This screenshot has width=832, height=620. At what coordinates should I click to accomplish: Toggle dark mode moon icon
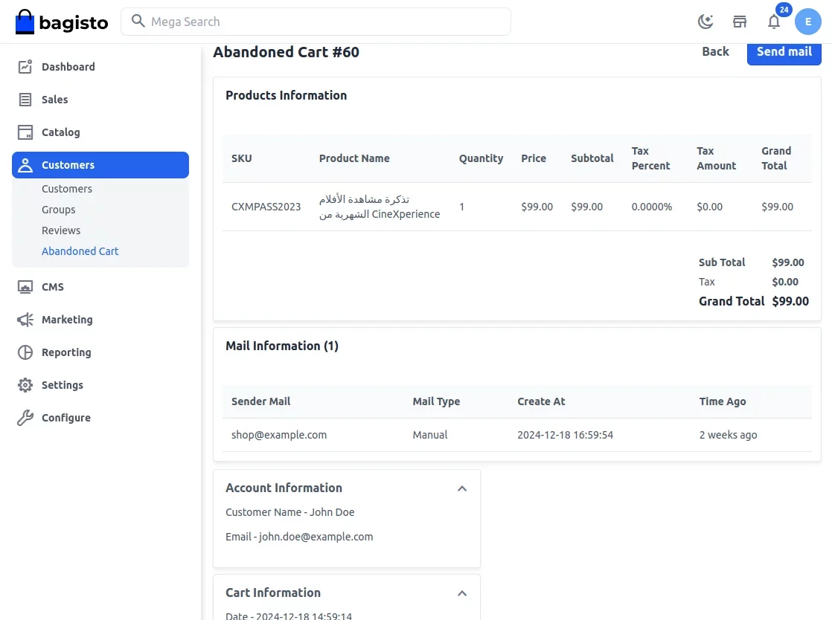[x=705, y=22]
